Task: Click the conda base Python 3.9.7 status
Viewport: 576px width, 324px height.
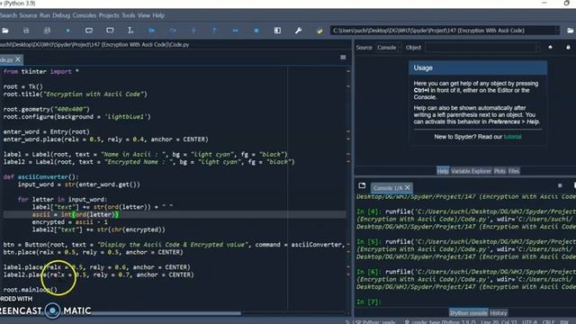Action: point(439,322)
